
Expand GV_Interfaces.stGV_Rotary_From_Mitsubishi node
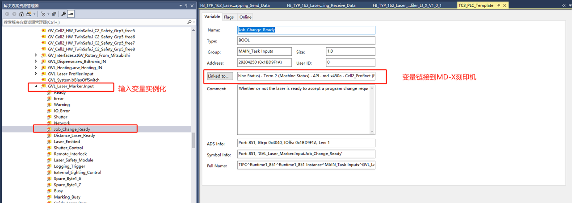pyautogui.click(x=36, y=55)
